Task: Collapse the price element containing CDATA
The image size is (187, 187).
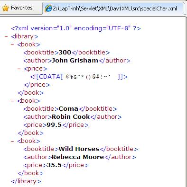Action: [19, 69]
